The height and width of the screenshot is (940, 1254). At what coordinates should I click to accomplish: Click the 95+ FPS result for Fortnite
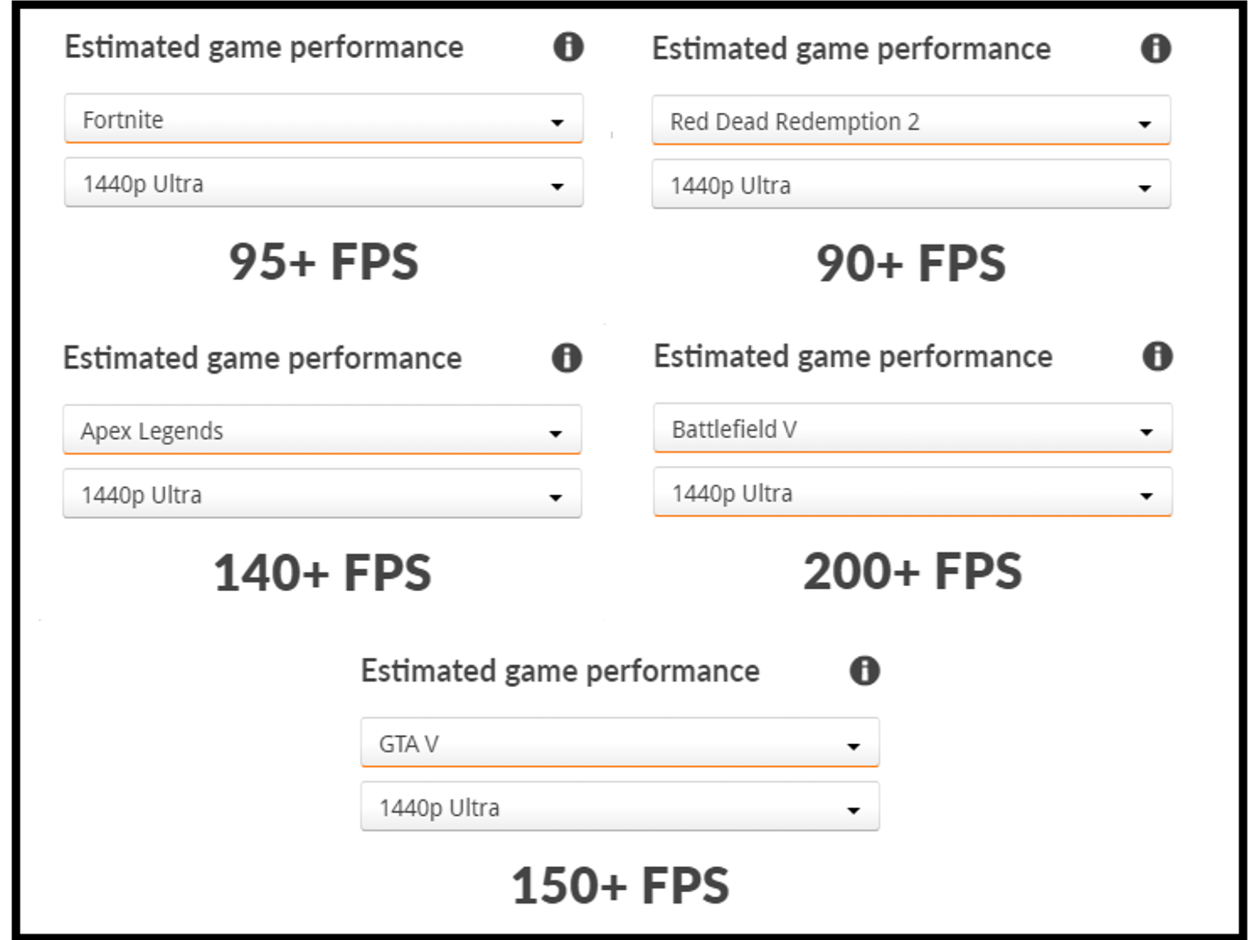pyautogui.click(x=323, y=261)
